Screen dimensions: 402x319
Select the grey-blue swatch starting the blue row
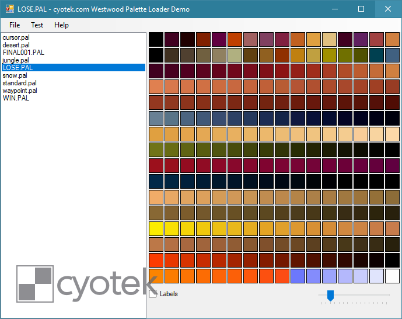[156, 118]
